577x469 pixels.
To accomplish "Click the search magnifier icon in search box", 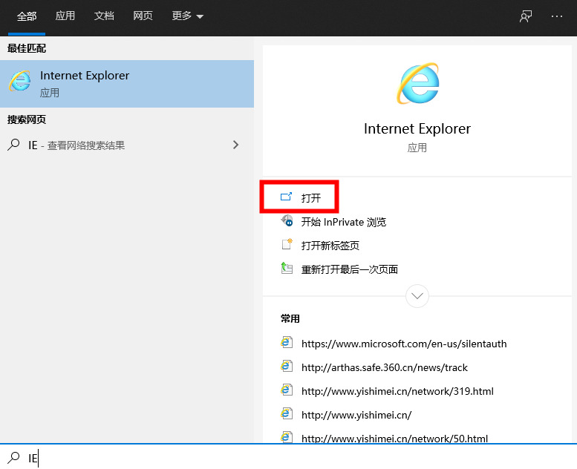I will [13, 458].
